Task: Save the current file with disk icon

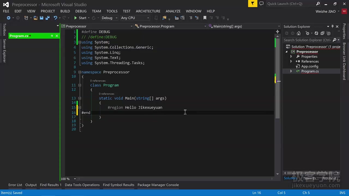Action: coord(41,18)
